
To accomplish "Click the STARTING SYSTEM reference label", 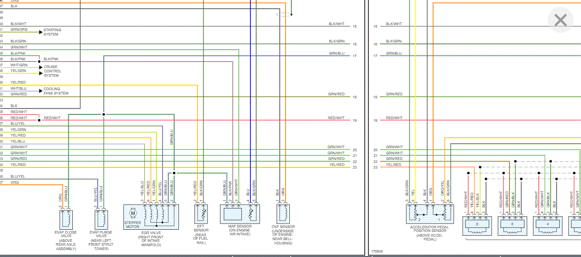I will pyautogui.click(x=52, y=32).
